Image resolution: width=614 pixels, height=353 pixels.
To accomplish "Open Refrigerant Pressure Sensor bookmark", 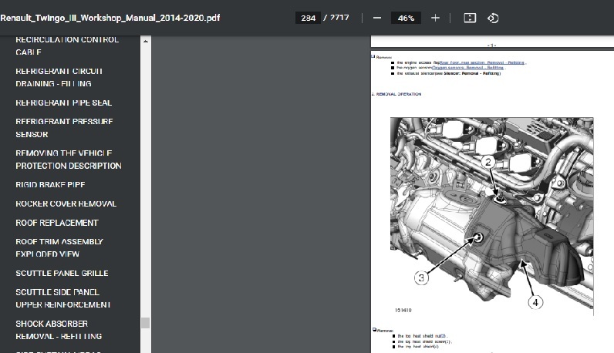I will point(64,128).
